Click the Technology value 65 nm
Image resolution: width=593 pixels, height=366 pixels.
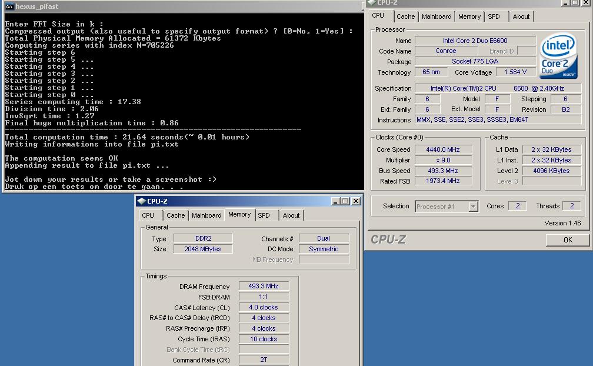click(431, 72)
